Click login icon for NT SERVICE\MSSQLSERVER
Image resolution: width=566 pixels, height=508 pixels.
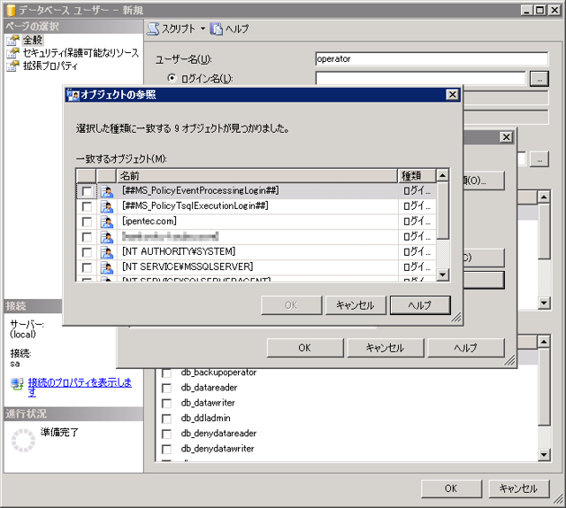click(x=107, y=268)
